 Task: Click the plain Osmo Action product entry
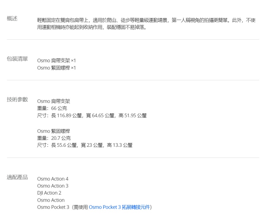tap(51, 200)
